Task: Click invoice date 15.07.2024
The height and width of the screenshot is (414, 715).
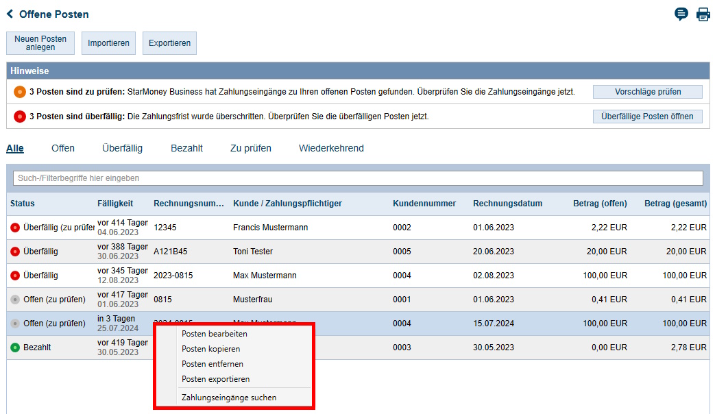Action: pyautogui.click(x=494, y=324)
